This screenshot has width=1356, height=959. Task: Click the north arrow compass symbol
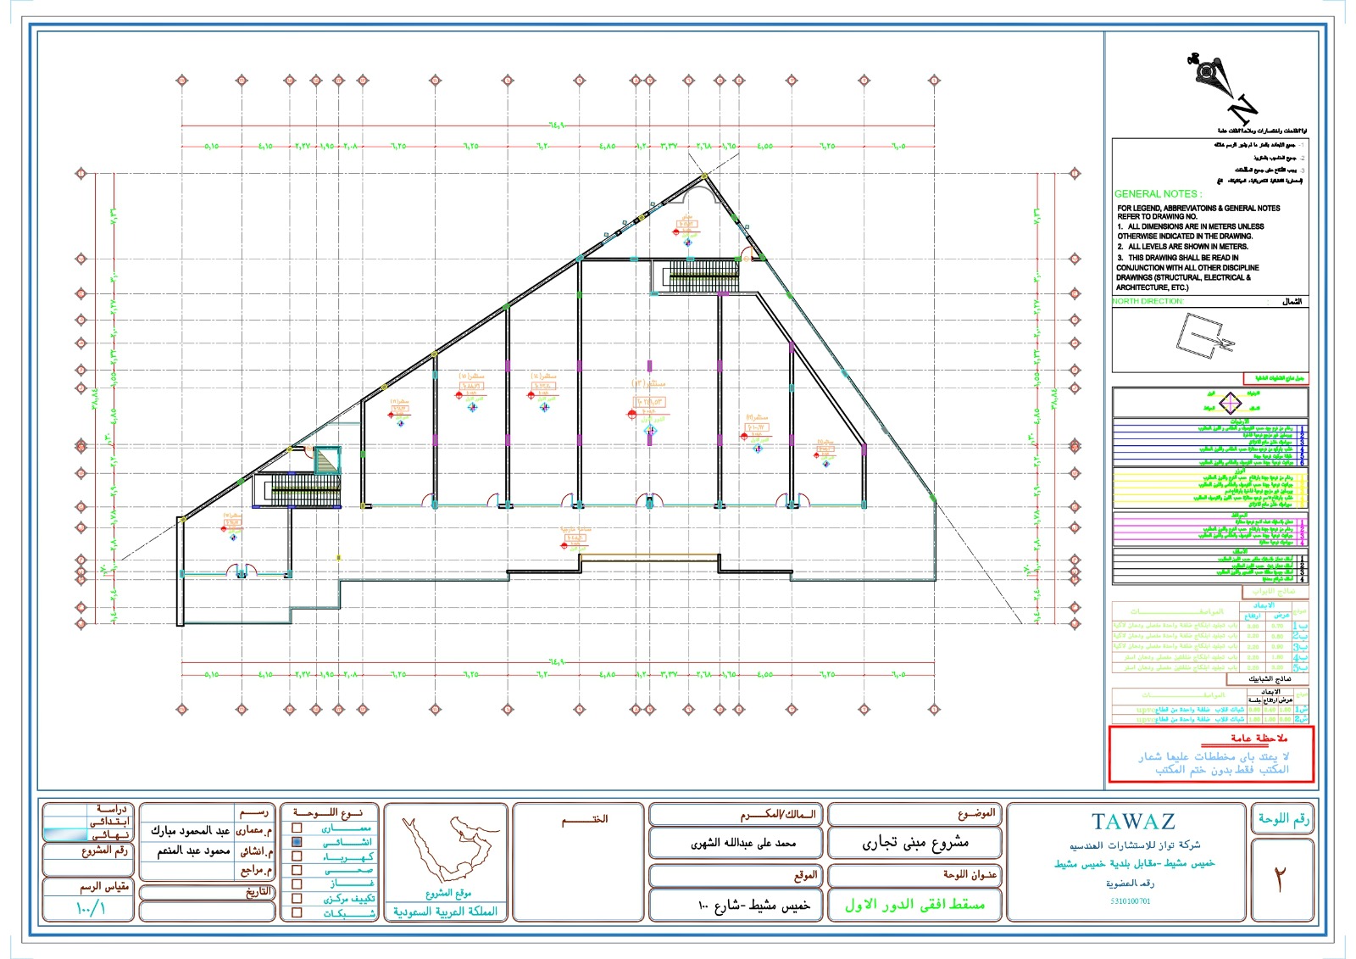point(1221,87)
